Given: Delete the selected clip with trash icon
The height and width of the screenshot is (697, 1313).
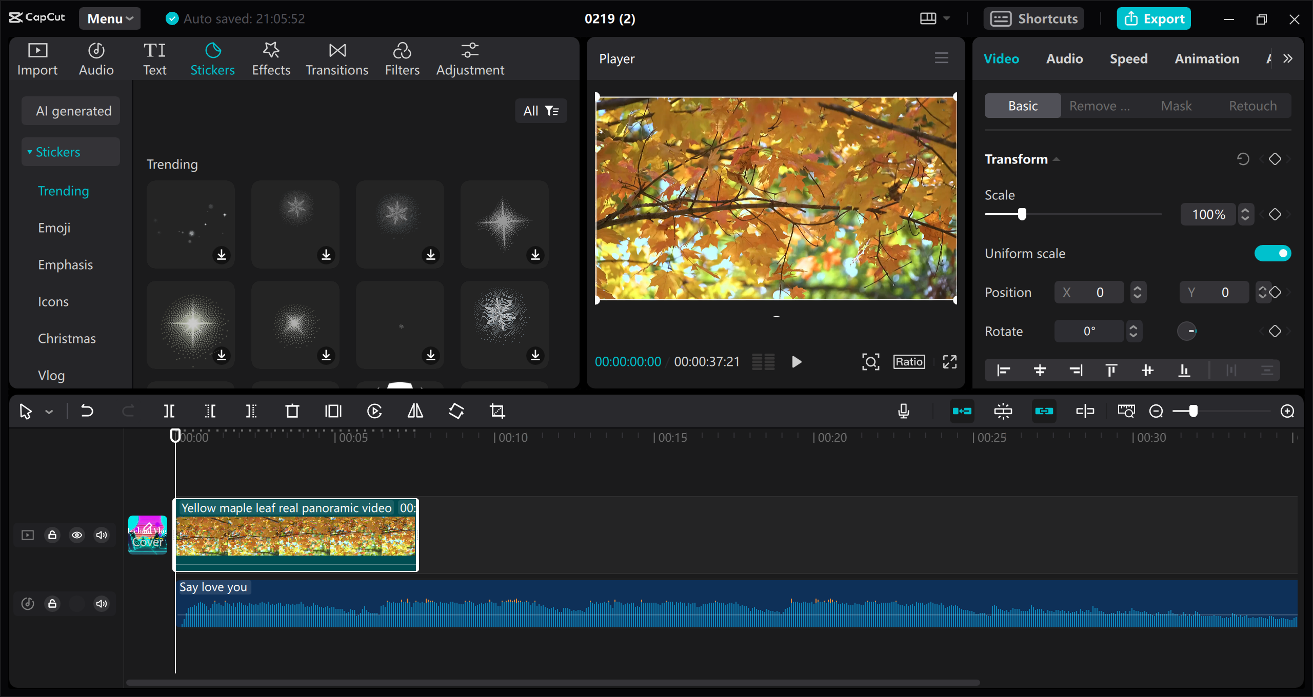Looking at the screenshot, I should click(292, 411).
